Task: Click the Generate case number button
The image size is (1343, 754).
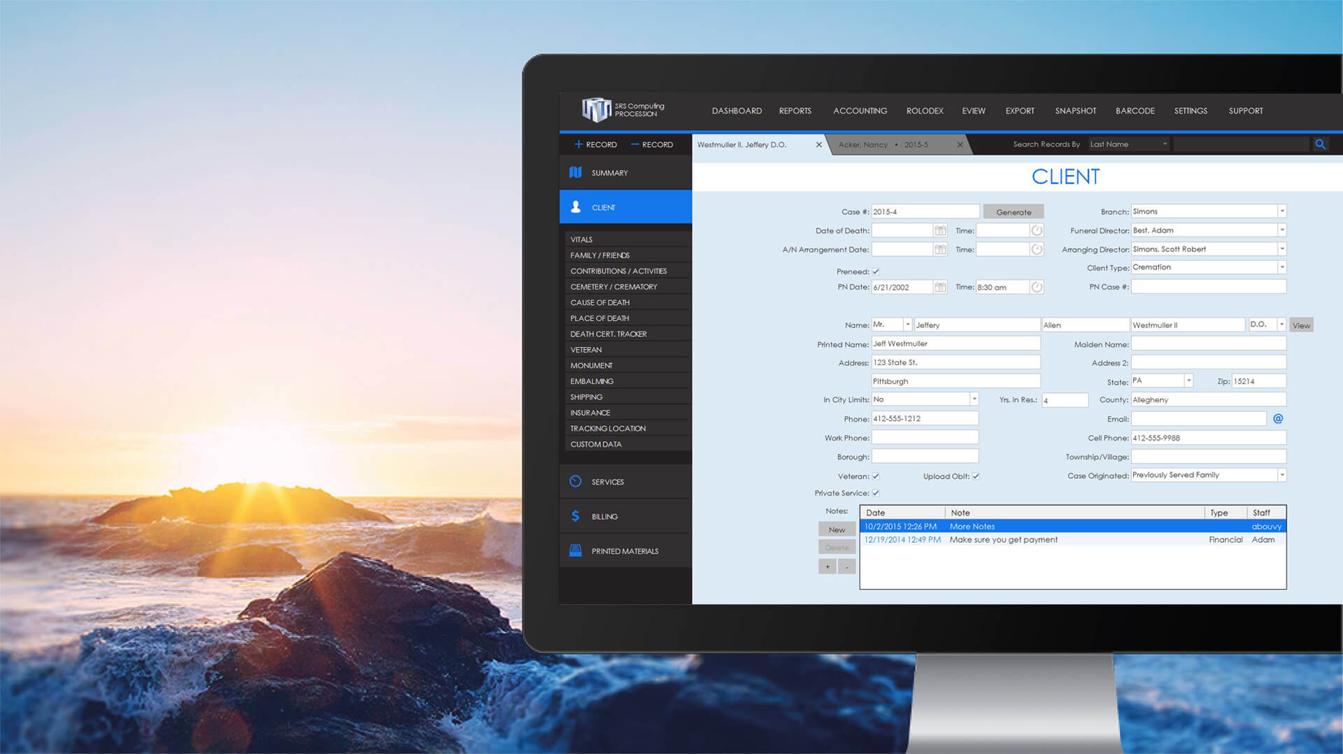Action: click(x=1013, y=212)
